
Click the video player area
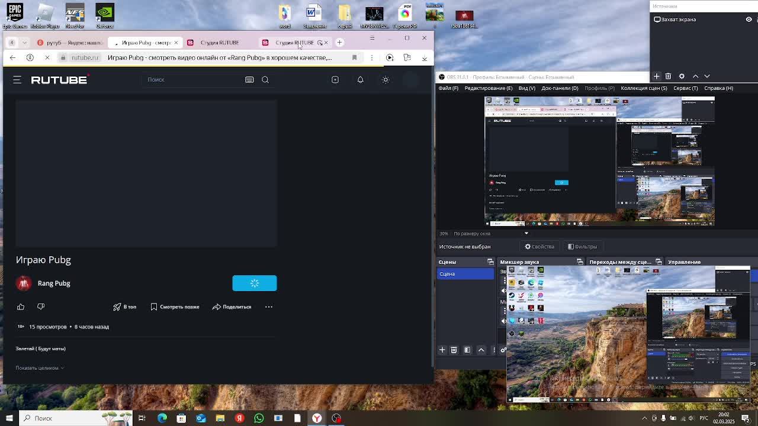[146, 173]
